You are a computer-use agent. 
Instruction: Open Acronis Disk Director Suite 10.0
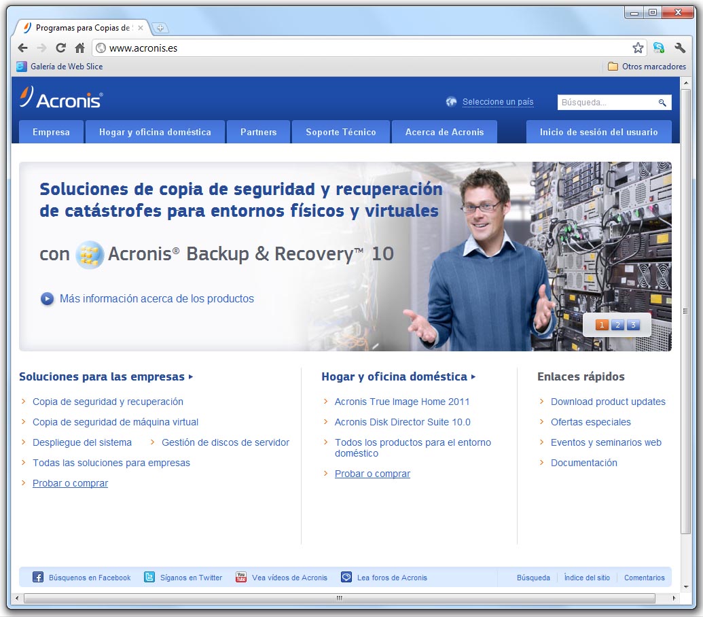coord(403,422)
